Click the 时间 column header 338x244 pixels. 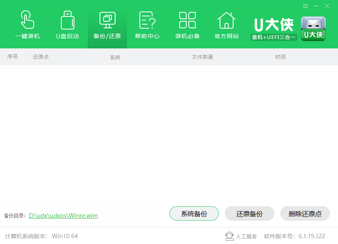280,57
